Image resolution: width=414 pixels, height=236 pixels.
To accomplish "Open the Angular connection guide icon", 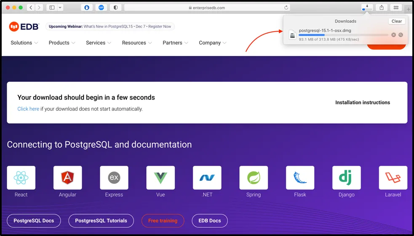I will (x=67, y=178).
